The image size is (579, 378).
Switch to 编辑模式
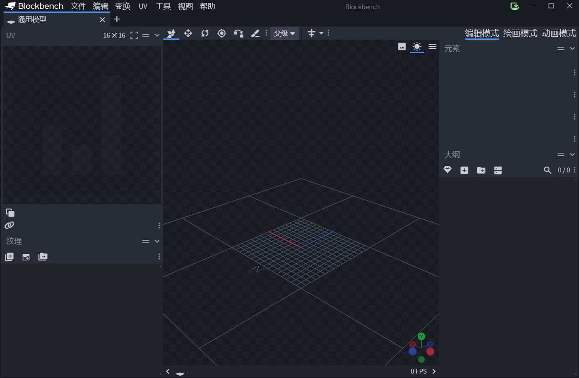click(x=482, y=33)
